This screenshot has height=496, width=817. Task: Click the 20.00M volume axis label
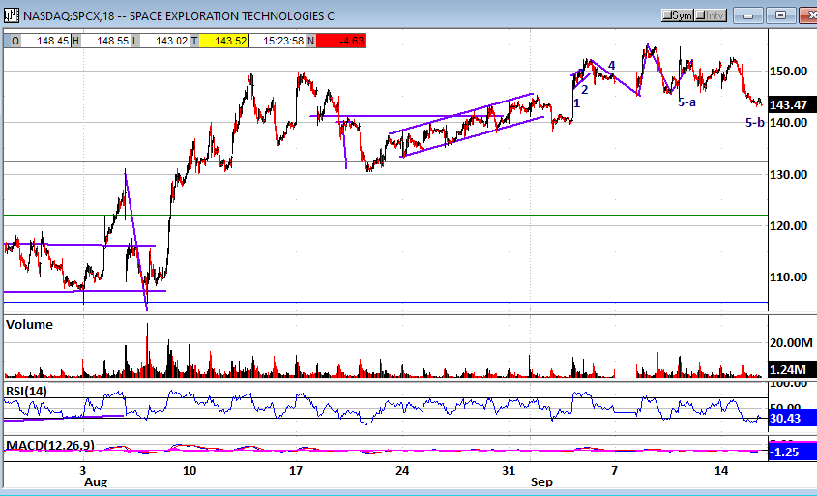(791, 343)
